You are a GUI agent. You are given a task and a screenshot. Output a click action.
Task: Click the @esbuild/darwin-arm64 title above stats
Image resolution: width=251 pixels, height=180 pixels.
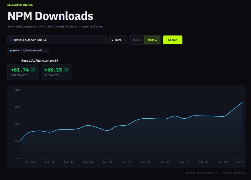click(40, 61)
